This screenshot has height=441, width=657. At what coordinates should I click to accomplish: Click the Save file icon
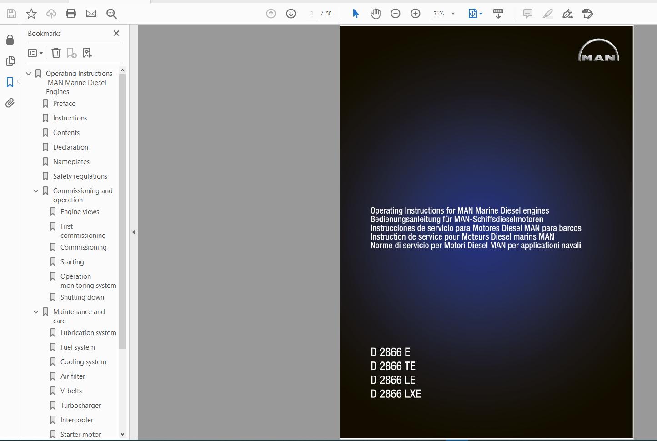pos(11,14)
